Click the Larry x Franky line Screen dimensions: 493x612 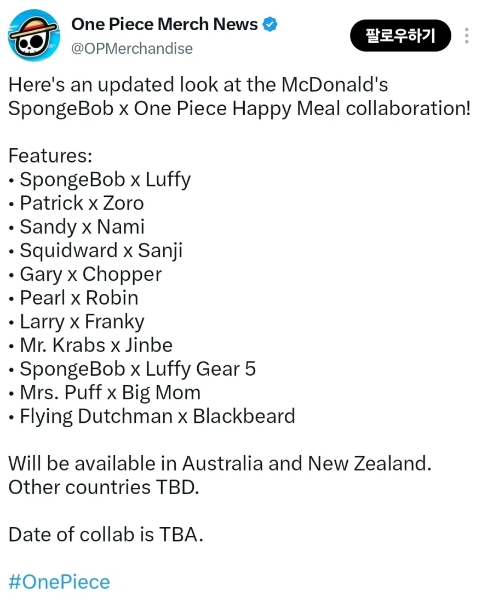(82, 322)
